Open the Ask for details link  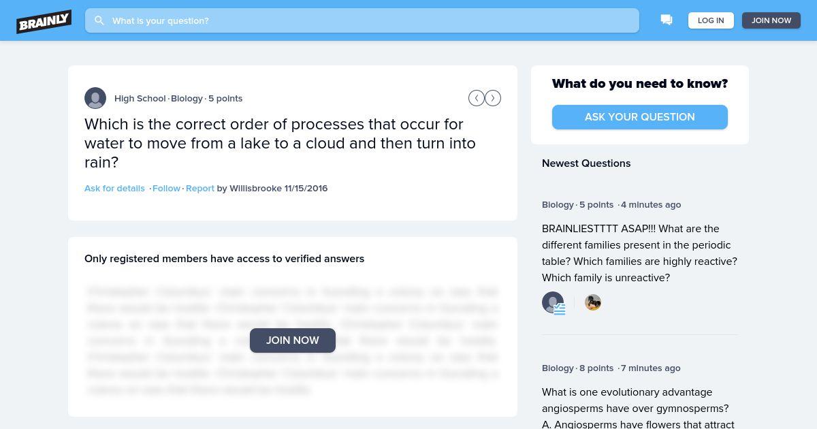114,188
